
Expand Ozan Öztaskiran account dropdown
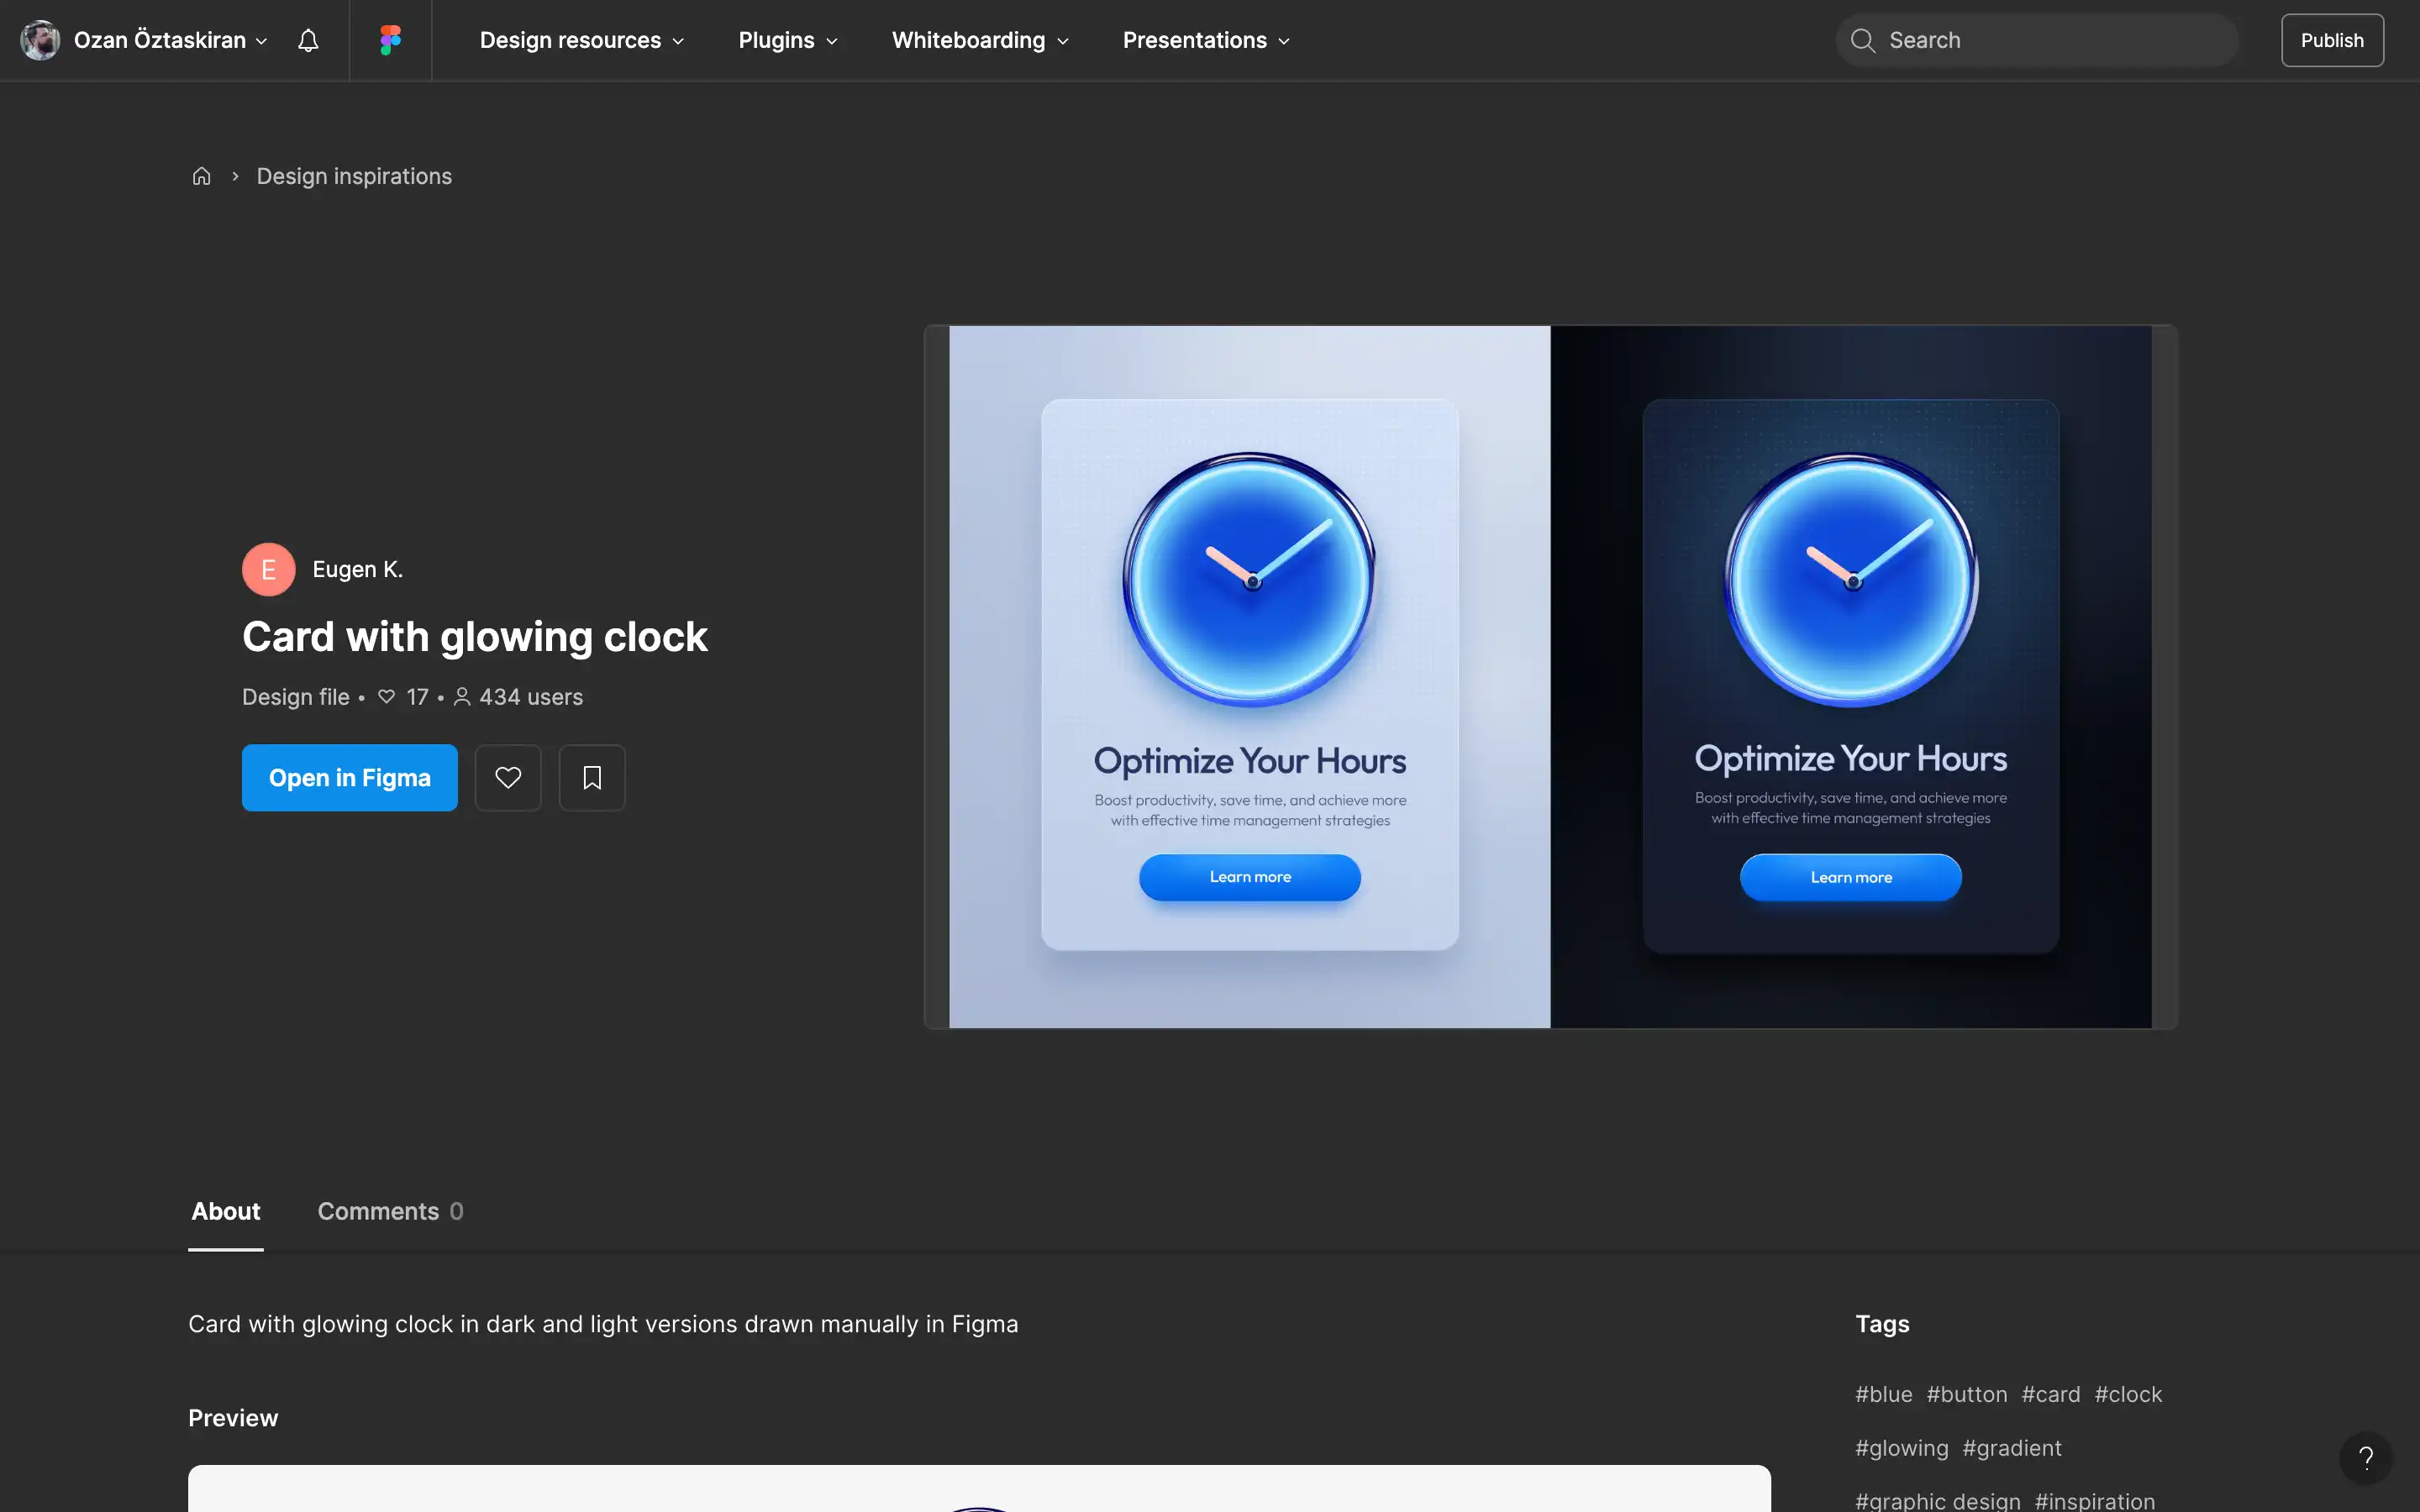click(261, 41)
